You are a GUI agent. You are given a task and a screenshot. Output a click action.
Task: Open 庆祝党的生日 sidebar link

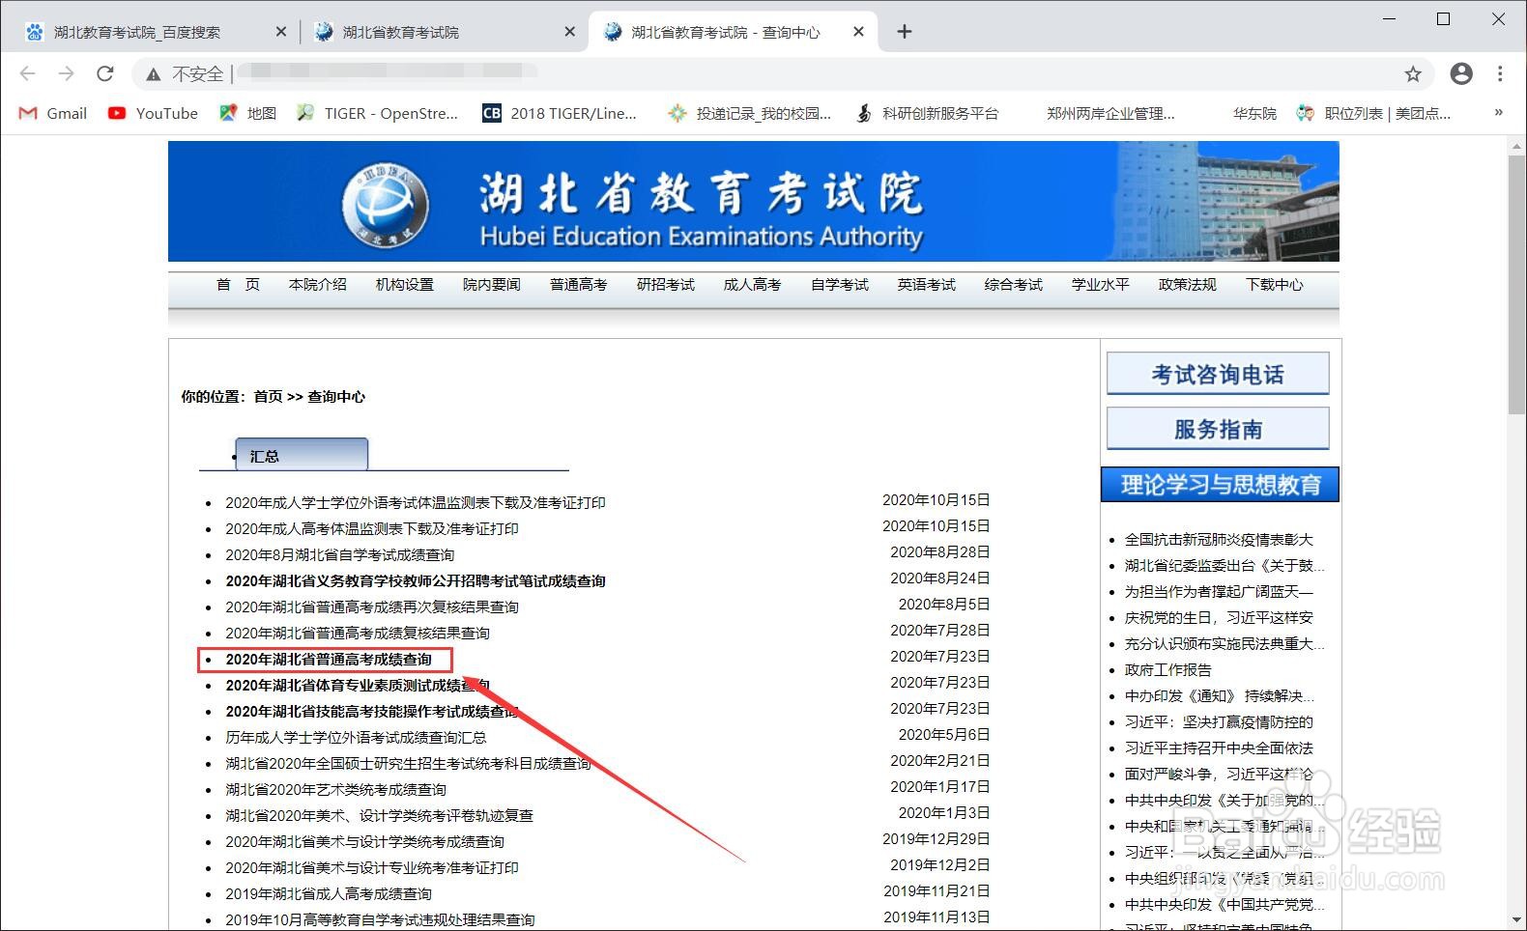pyautogui.click(x=1219, y=618)
